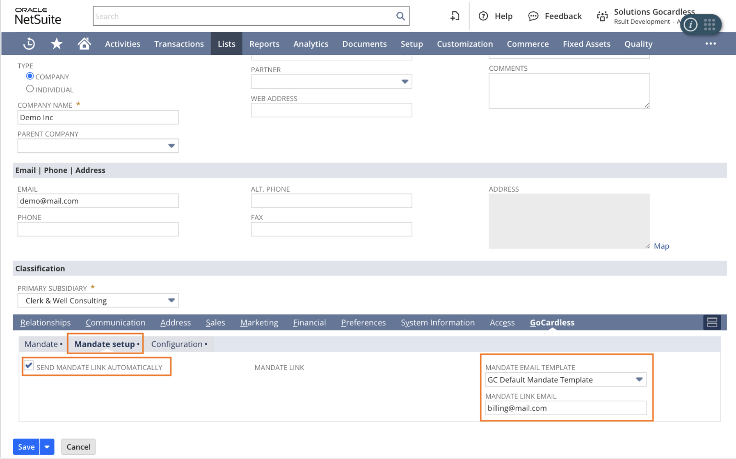This screenshot has width=736, height=459.
Task: Open the Primary Subsidiary dropdown
Action: (171, 301)
